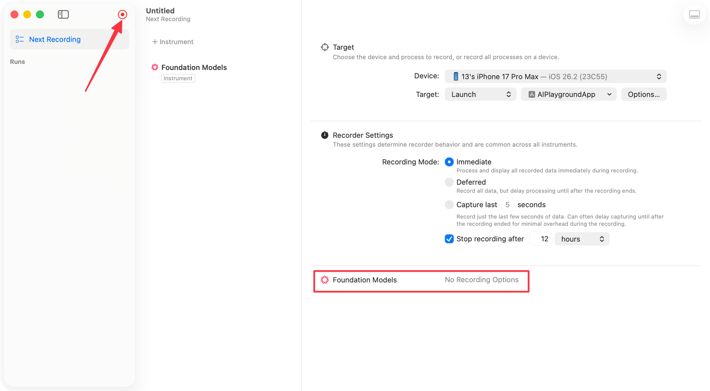Viewport: 710px width, 391px height.
Task: Open the Launch target mode dropdown
Action: pos(480,95)
